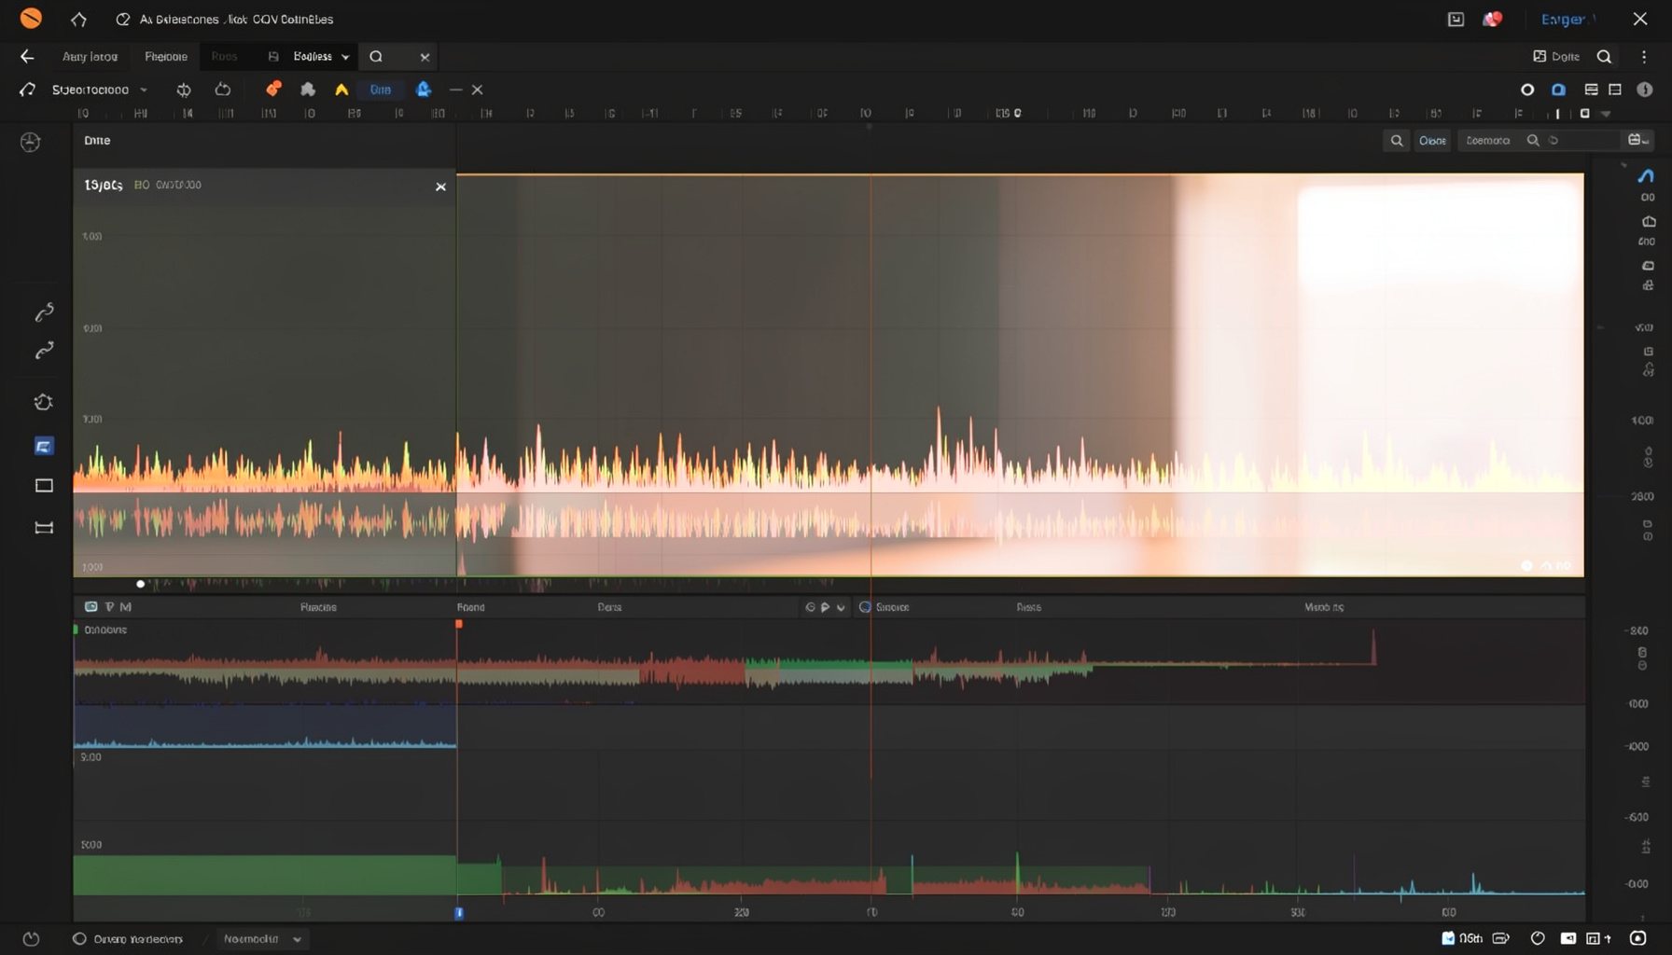Toggle the blue rounded-square view button

pos(1559,90)
